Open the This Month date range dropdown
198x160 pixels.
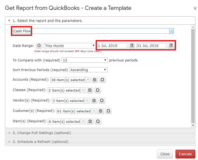tap(69, 46)
